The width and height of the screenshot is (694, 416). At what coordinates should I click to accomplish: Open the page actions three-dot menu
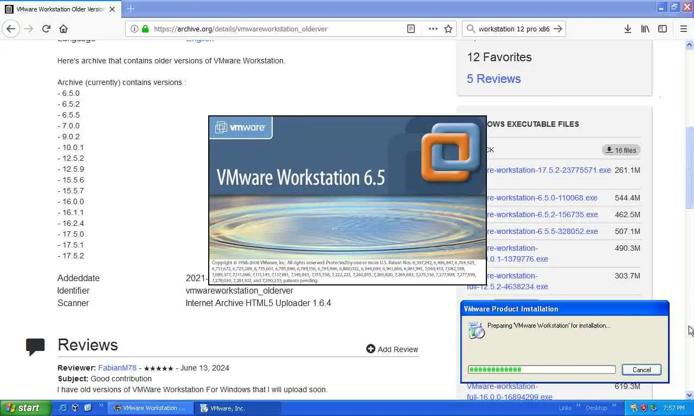pyautogui.click(x=433, y=29)
